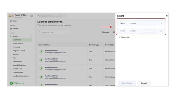Click the Teach UPSC workspace logo
Image resolution: width=176 pixels, height=99 pixels.
click(11, 16)
